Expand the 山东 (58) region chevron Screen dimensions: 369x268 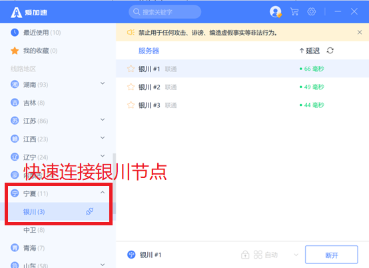(103, 265)
